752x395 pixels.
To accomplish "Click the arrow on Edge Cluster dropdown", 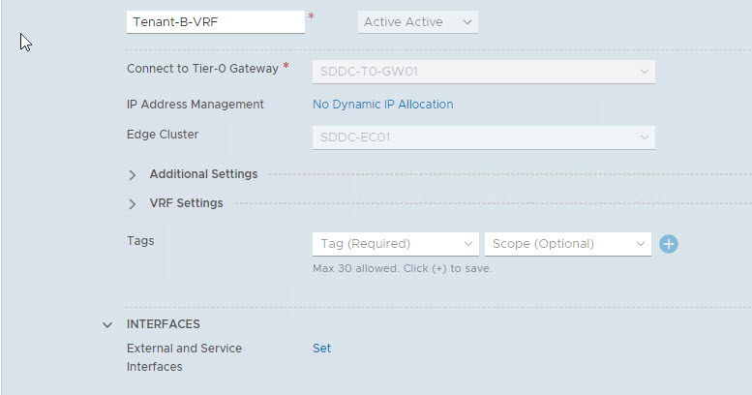I will [x=644, y=137].
